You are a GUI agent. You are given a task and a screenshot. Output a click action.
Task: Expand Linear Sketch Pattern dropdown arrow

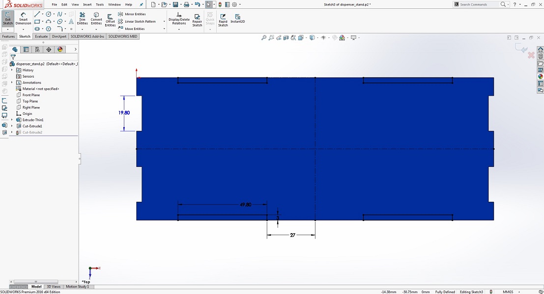(x=164, y=22)
